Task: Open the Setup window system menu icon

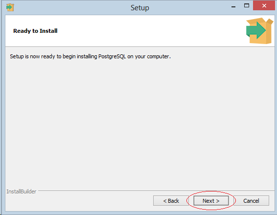Action: click(10, 7)
